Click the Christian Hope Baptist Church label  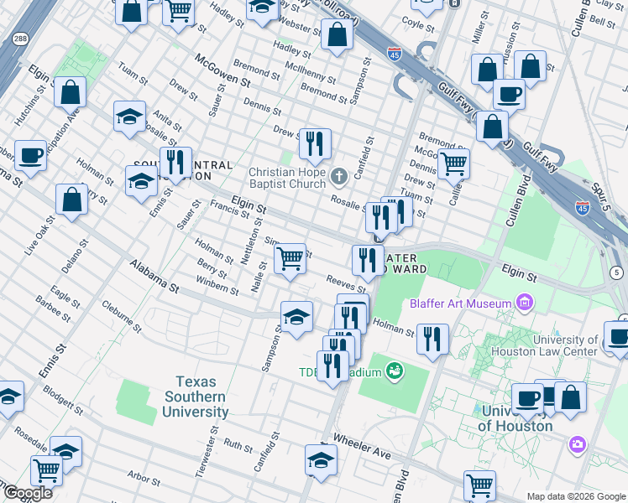[287, 178]
